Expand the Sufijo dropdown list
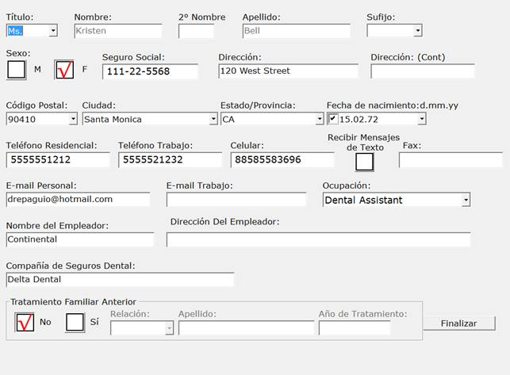The image size is (510, 375). tap(417, 31)
